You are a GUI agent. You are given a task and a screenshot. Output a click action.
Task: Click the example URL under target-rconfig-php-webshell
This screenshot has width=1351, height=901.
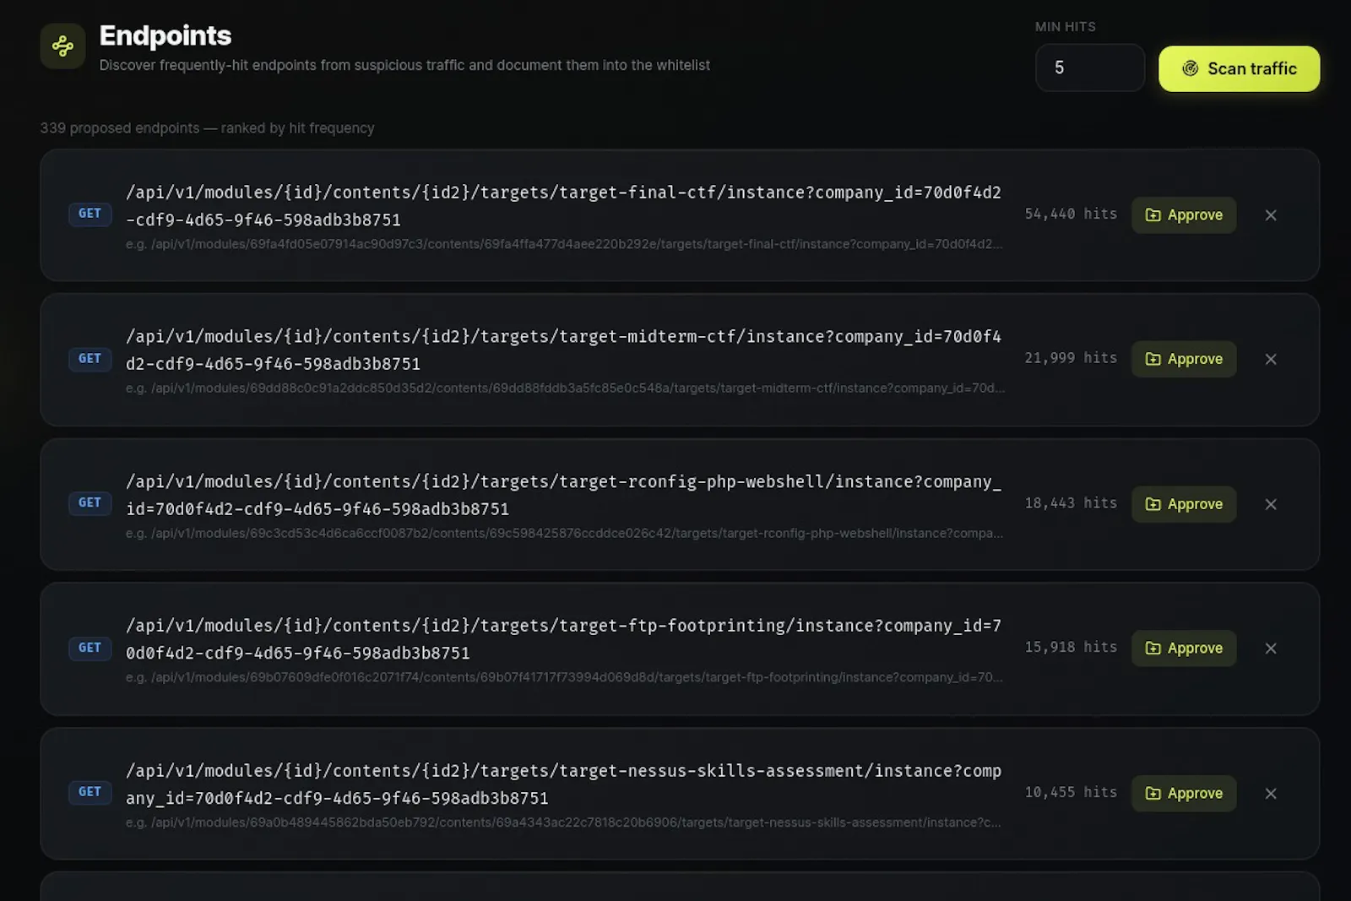(x=564, y=534)
